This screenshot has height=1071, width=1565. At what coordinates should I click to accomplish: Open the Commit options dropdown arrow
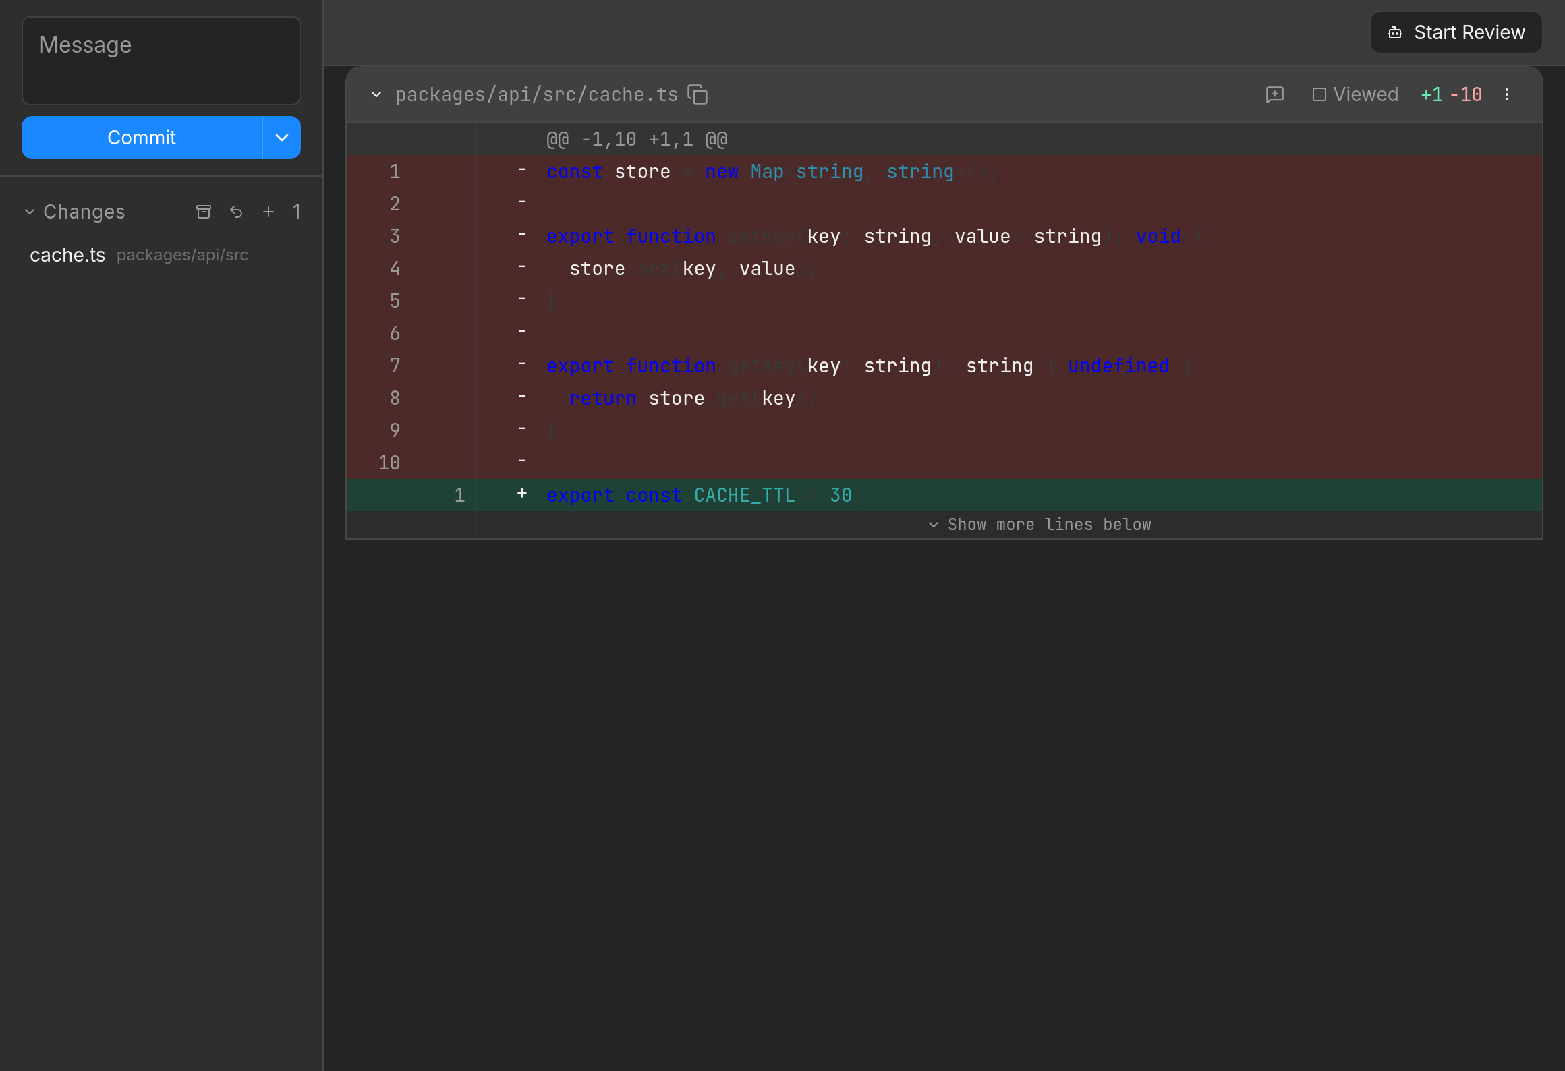pyautogui.click(x=282, y=138)
